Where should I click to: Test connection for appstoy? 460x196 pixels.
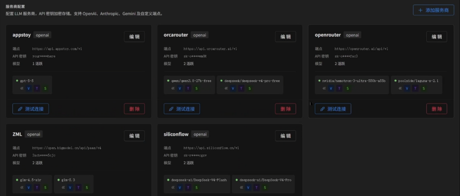tap(31, 109)
